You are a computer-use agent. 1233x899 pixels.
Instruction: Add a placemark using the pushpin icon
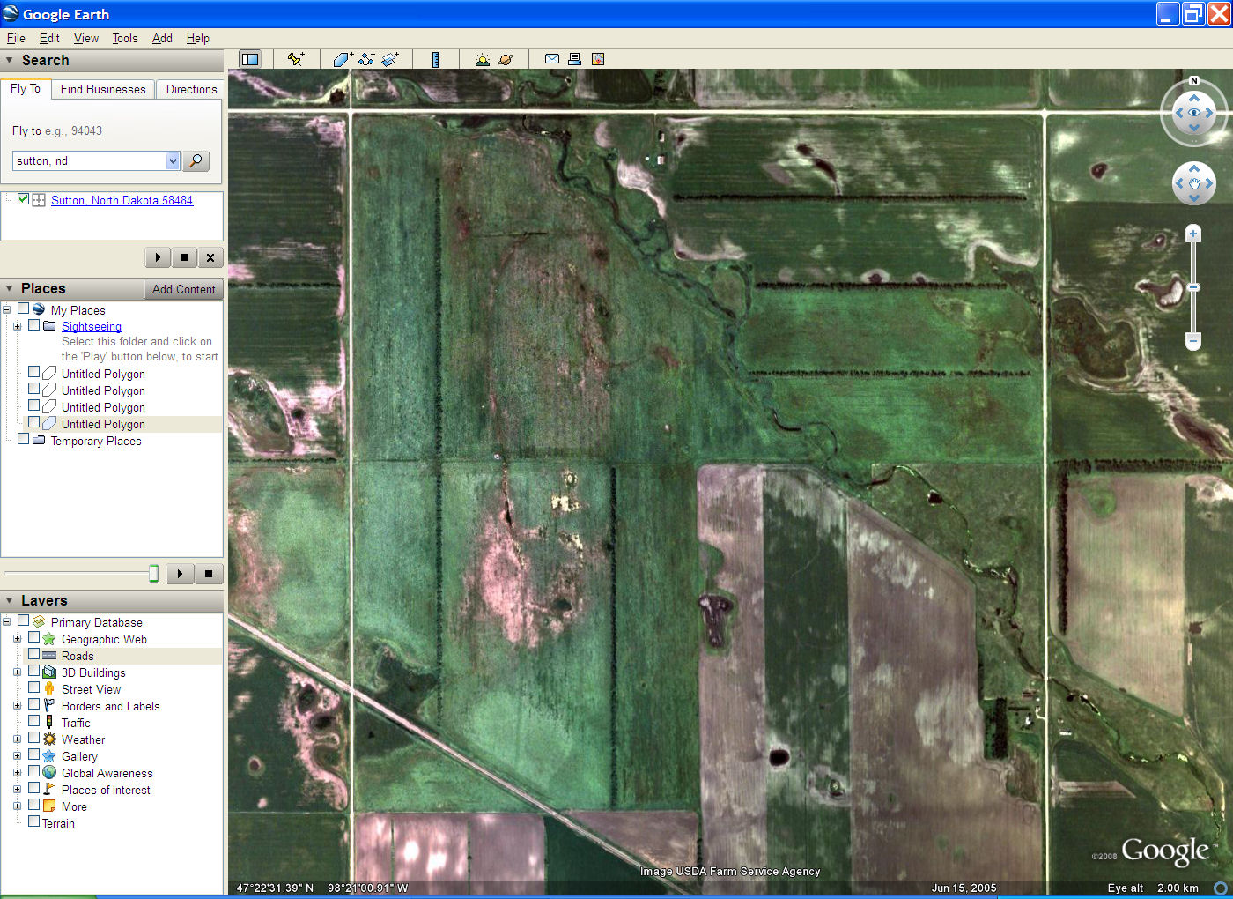(296, 59)
